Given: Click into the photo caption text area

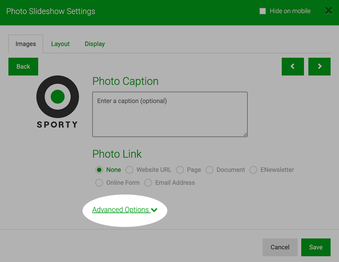Looking at the screenshot, I should coord(170,114).
